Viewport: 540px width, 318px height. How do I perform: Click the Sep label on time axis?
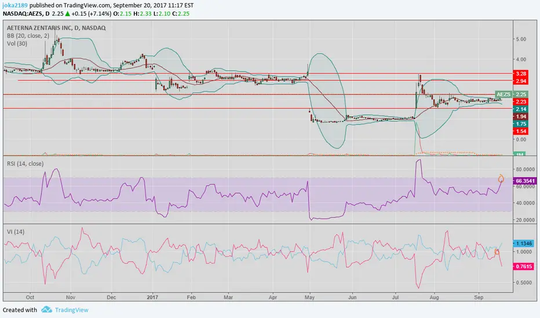coord(479,297)
